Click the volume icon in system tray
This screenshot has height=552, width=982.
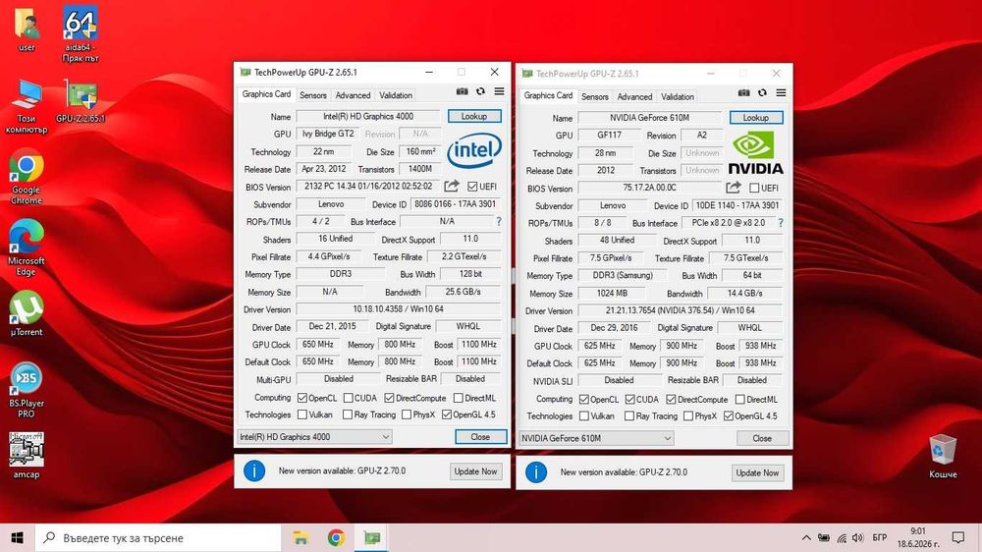point(858,537)
